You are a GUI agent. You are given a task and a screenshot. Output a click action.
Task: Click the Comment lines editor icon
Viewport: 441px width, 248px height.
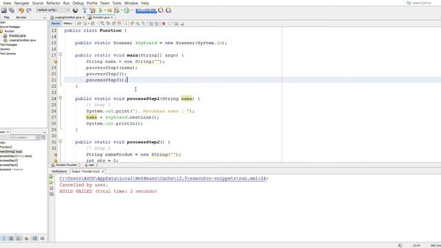coord(176,23)
